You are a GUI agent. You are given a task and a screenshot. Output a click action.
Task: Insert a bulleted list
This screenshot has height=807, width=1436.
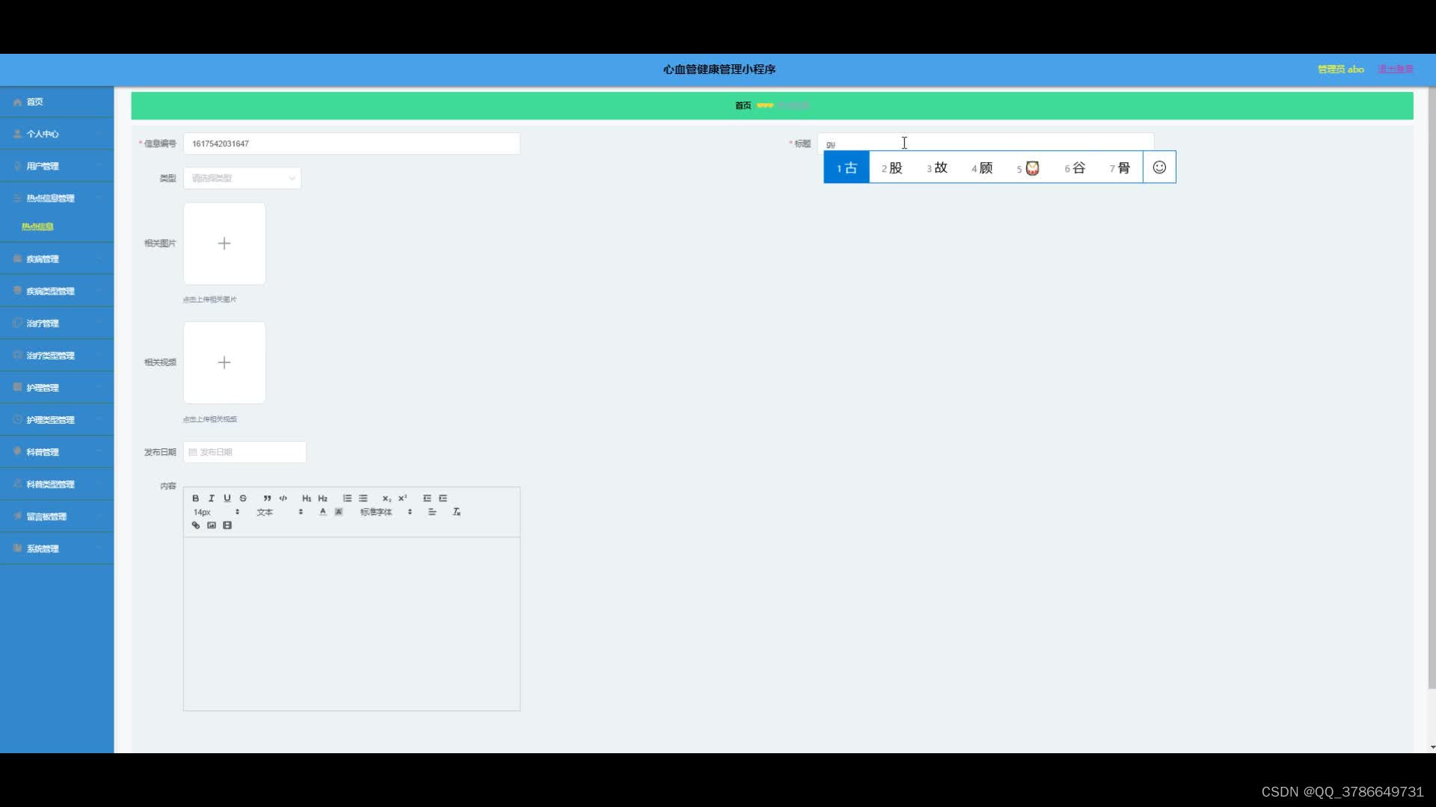click(363, 498)
